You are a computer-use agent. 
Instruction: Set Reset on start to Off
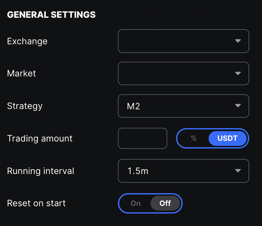tap(165, 203)
